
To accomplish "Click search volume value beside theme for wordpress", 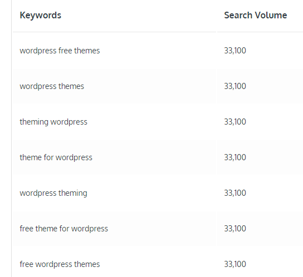I will (x=235, y=157).
